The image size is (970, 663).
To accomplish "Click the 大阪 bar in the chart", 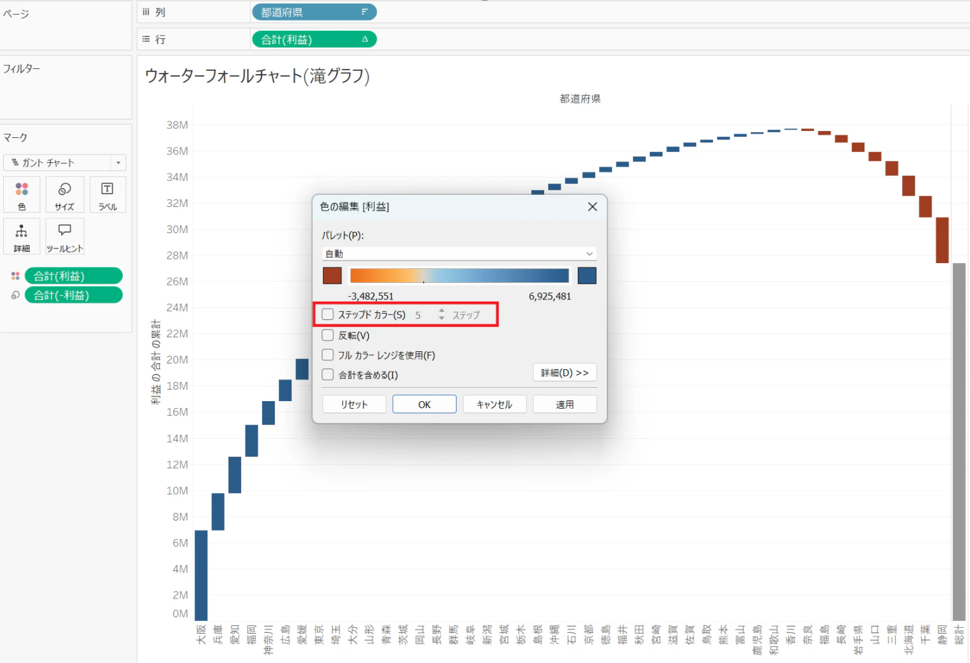I will (x=201, y=575).
